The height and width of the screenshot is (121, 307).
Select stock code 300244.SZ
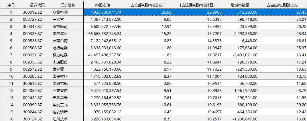pos(38,112)
